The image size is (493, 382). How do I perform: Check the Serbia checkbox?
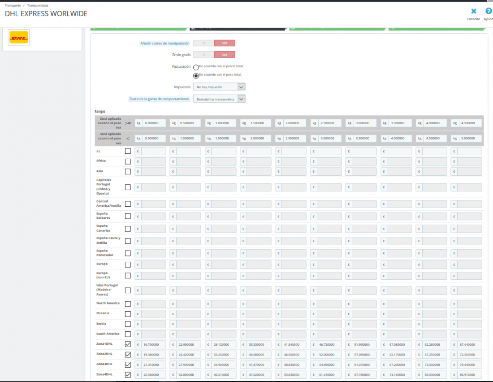coord(128,324)
